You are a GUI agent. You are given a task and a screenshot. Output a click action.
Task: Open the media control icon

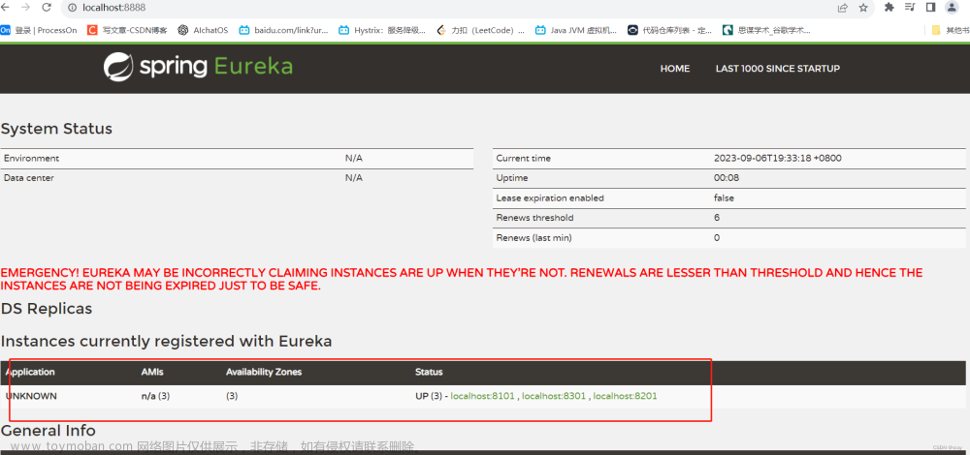point(910,8)
